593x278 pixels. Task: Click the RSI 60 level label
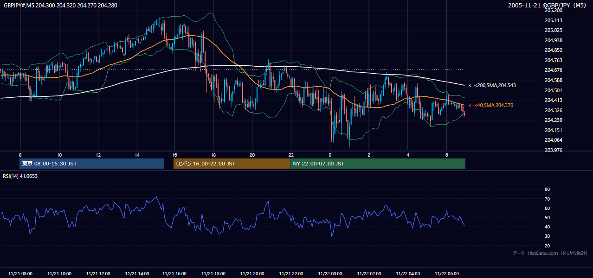click(x=547, y=208)
